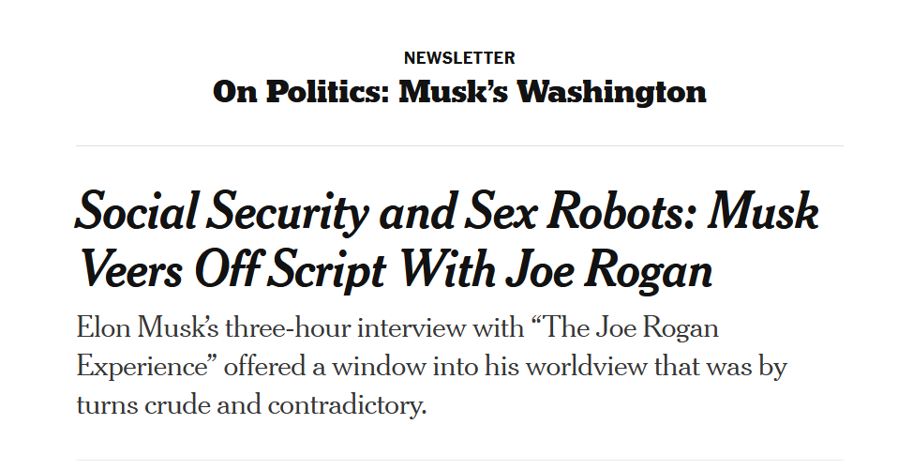Click the horizontal divider below the summary
The height and width of the screenshot is (470, 913).
coord(459,461)
